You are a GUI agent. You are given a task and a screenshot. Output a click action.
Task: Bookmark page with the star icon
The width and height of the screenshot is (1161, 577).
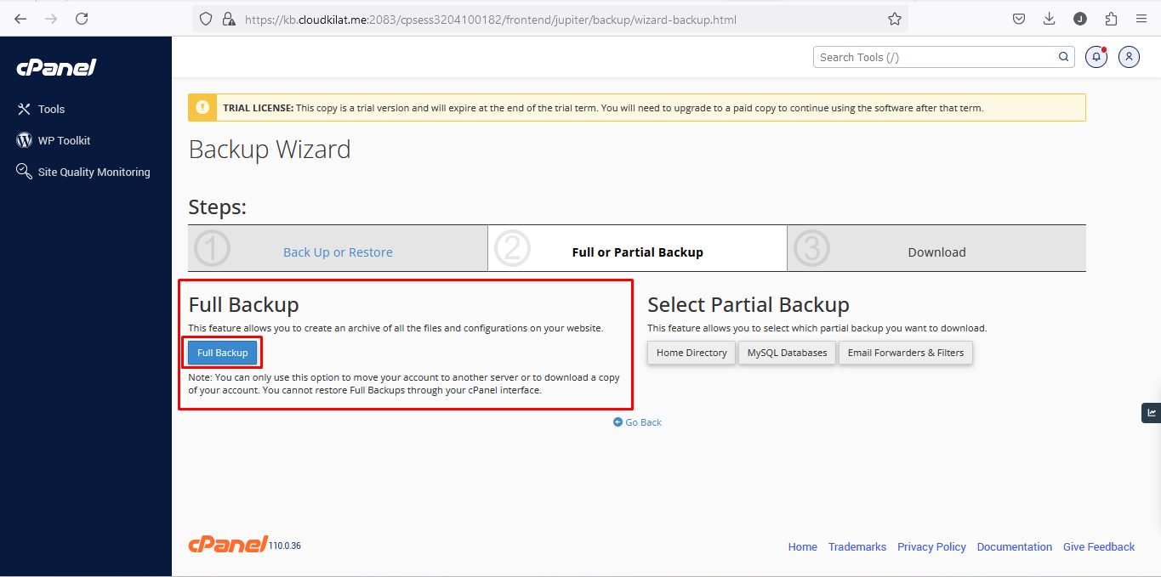[x=894, y=19]
